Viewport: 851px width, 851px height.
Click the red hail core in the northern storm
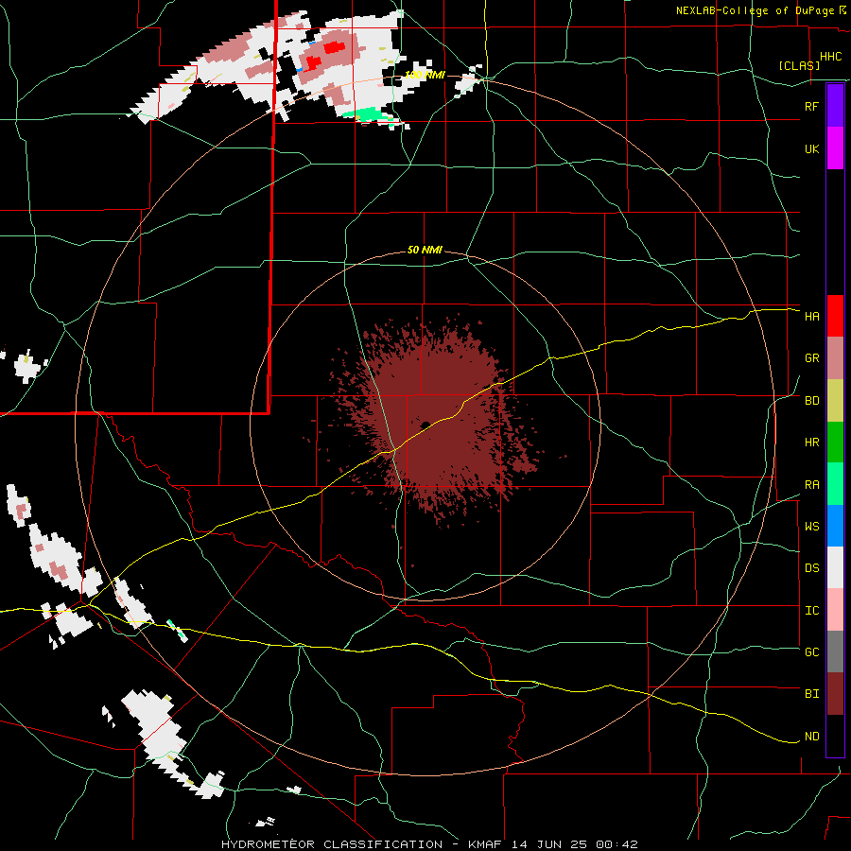[x=335, y=48]
